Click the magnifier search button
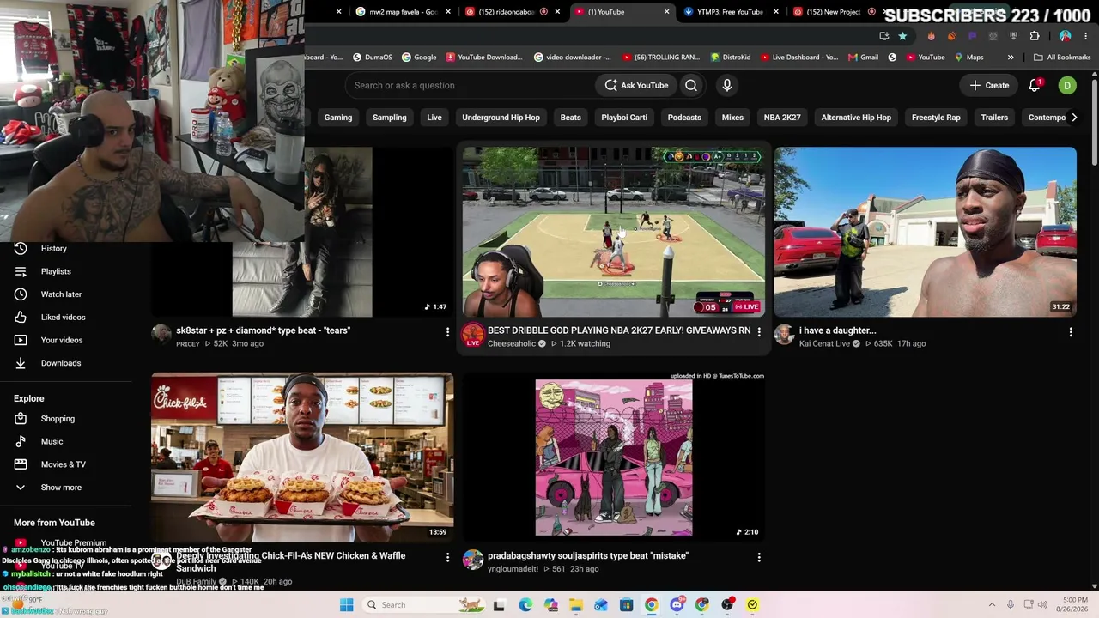This screenshot has height=618, width=1099. (x=691, y=85)
